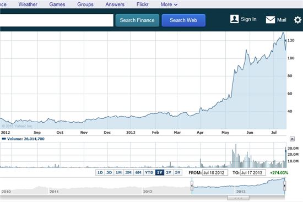Open the settings gear icon
Screen dimensions: 303x202
[297, 20]
